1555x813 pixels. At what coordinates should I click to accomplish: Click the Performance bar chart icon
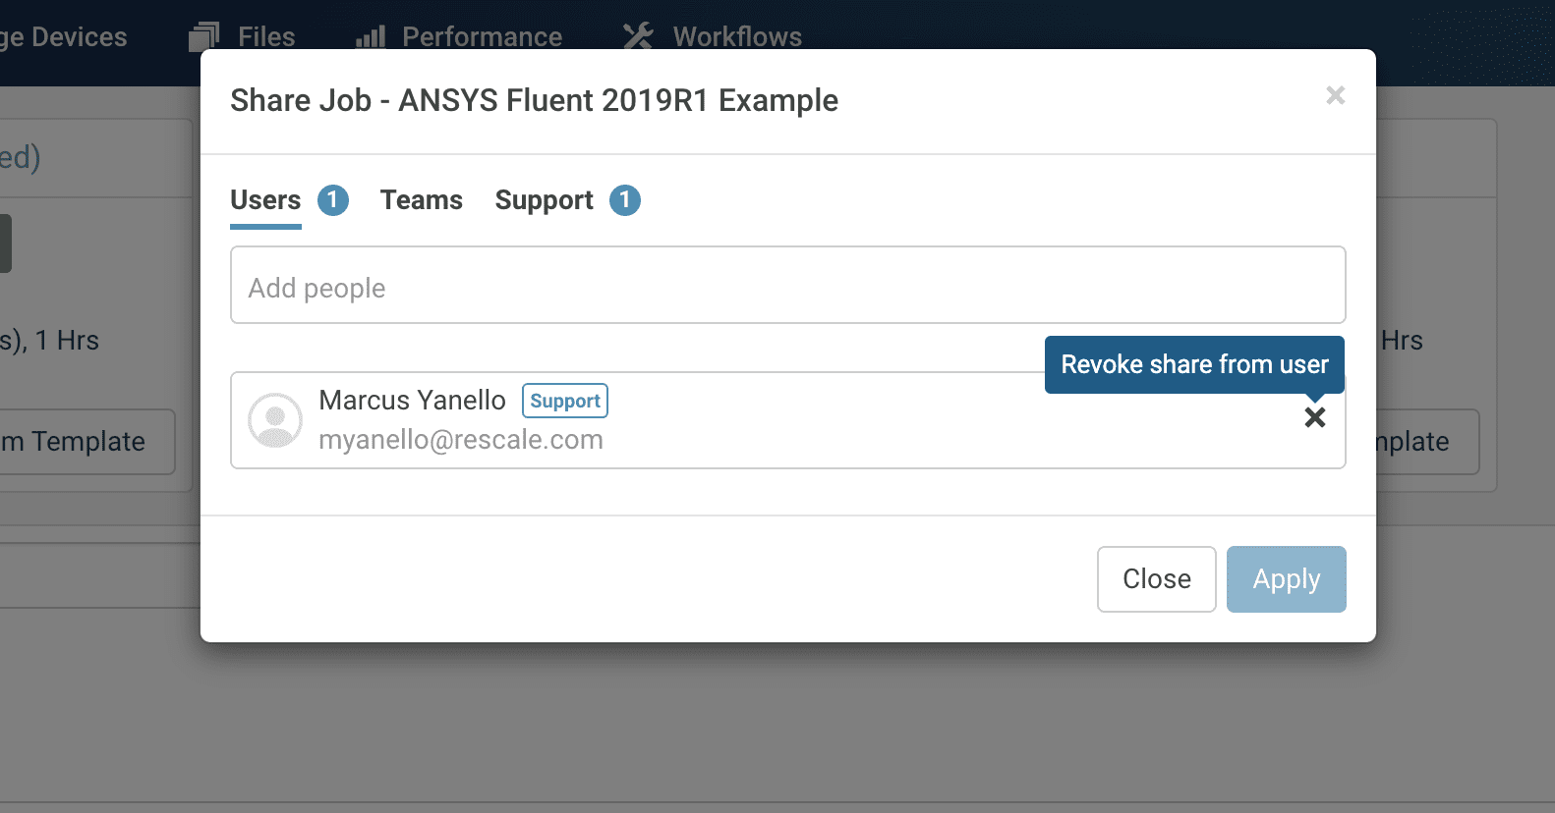[x=371, y=36]
